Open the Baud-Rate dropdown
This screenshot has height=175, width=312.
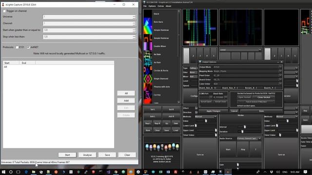[x=226, y=97]
